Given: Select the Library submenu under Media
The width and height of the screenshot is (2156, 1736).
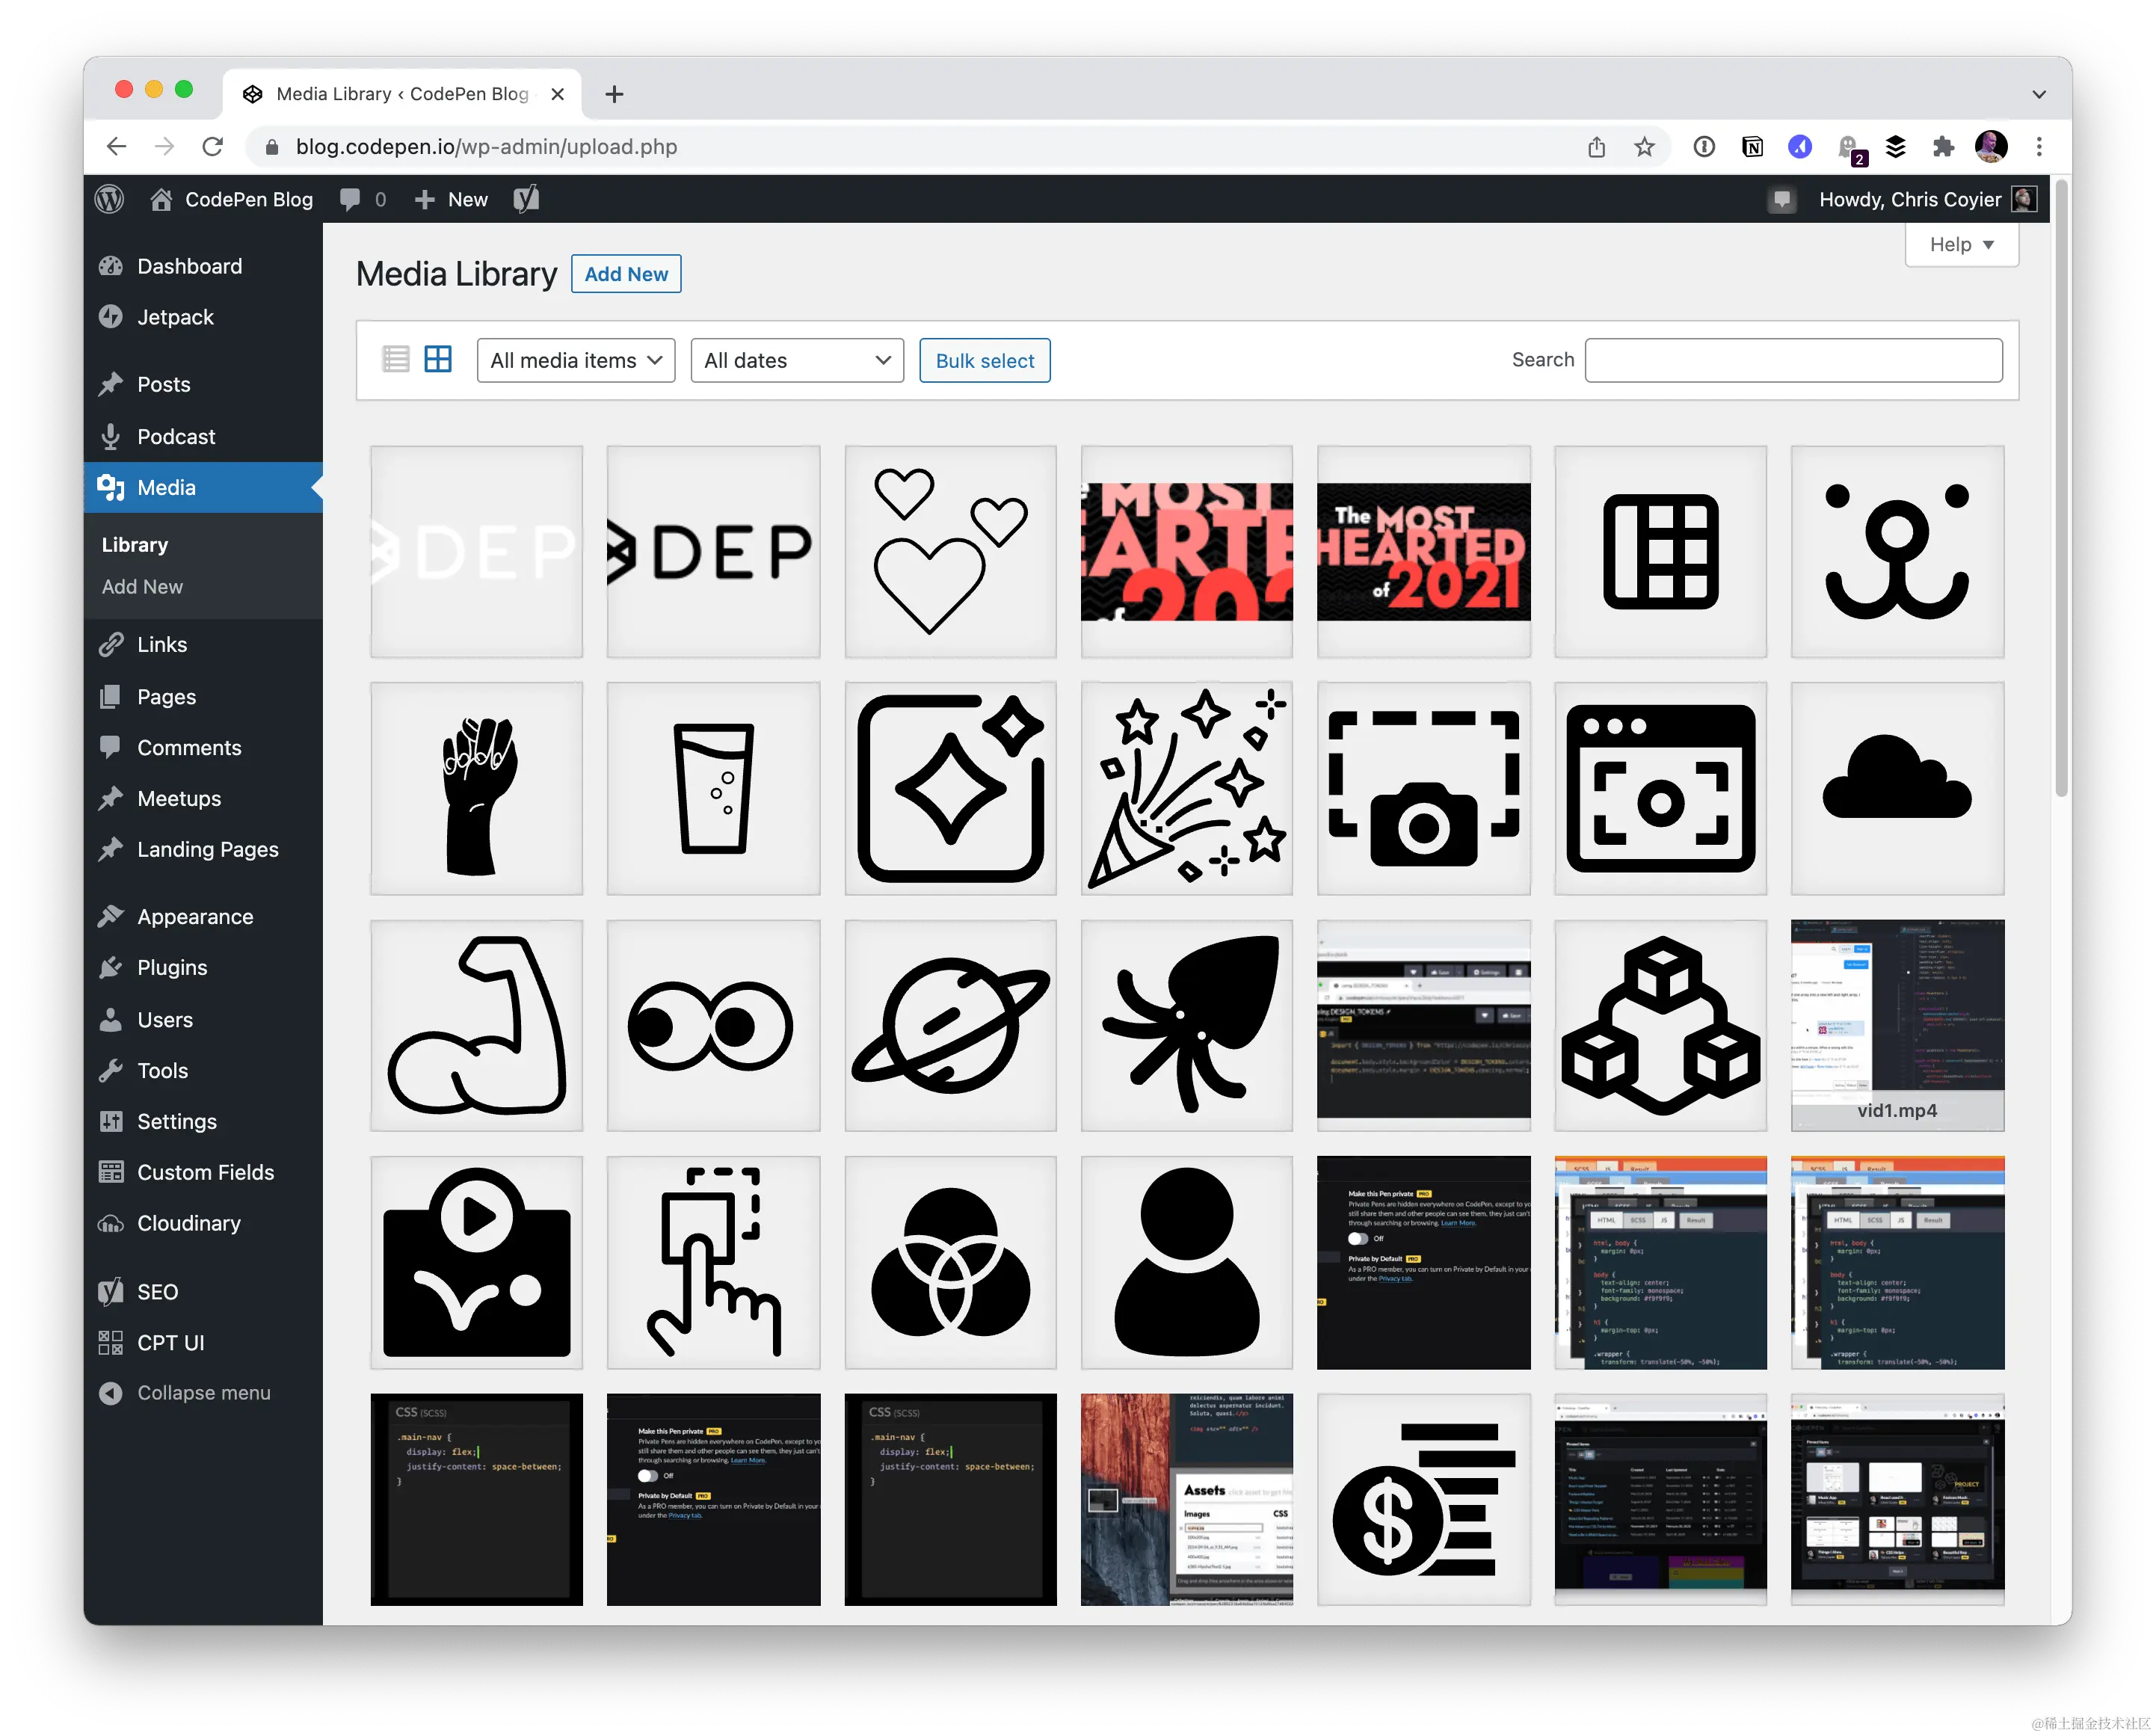Looking at the screenshot, I should tap(134, 545).
